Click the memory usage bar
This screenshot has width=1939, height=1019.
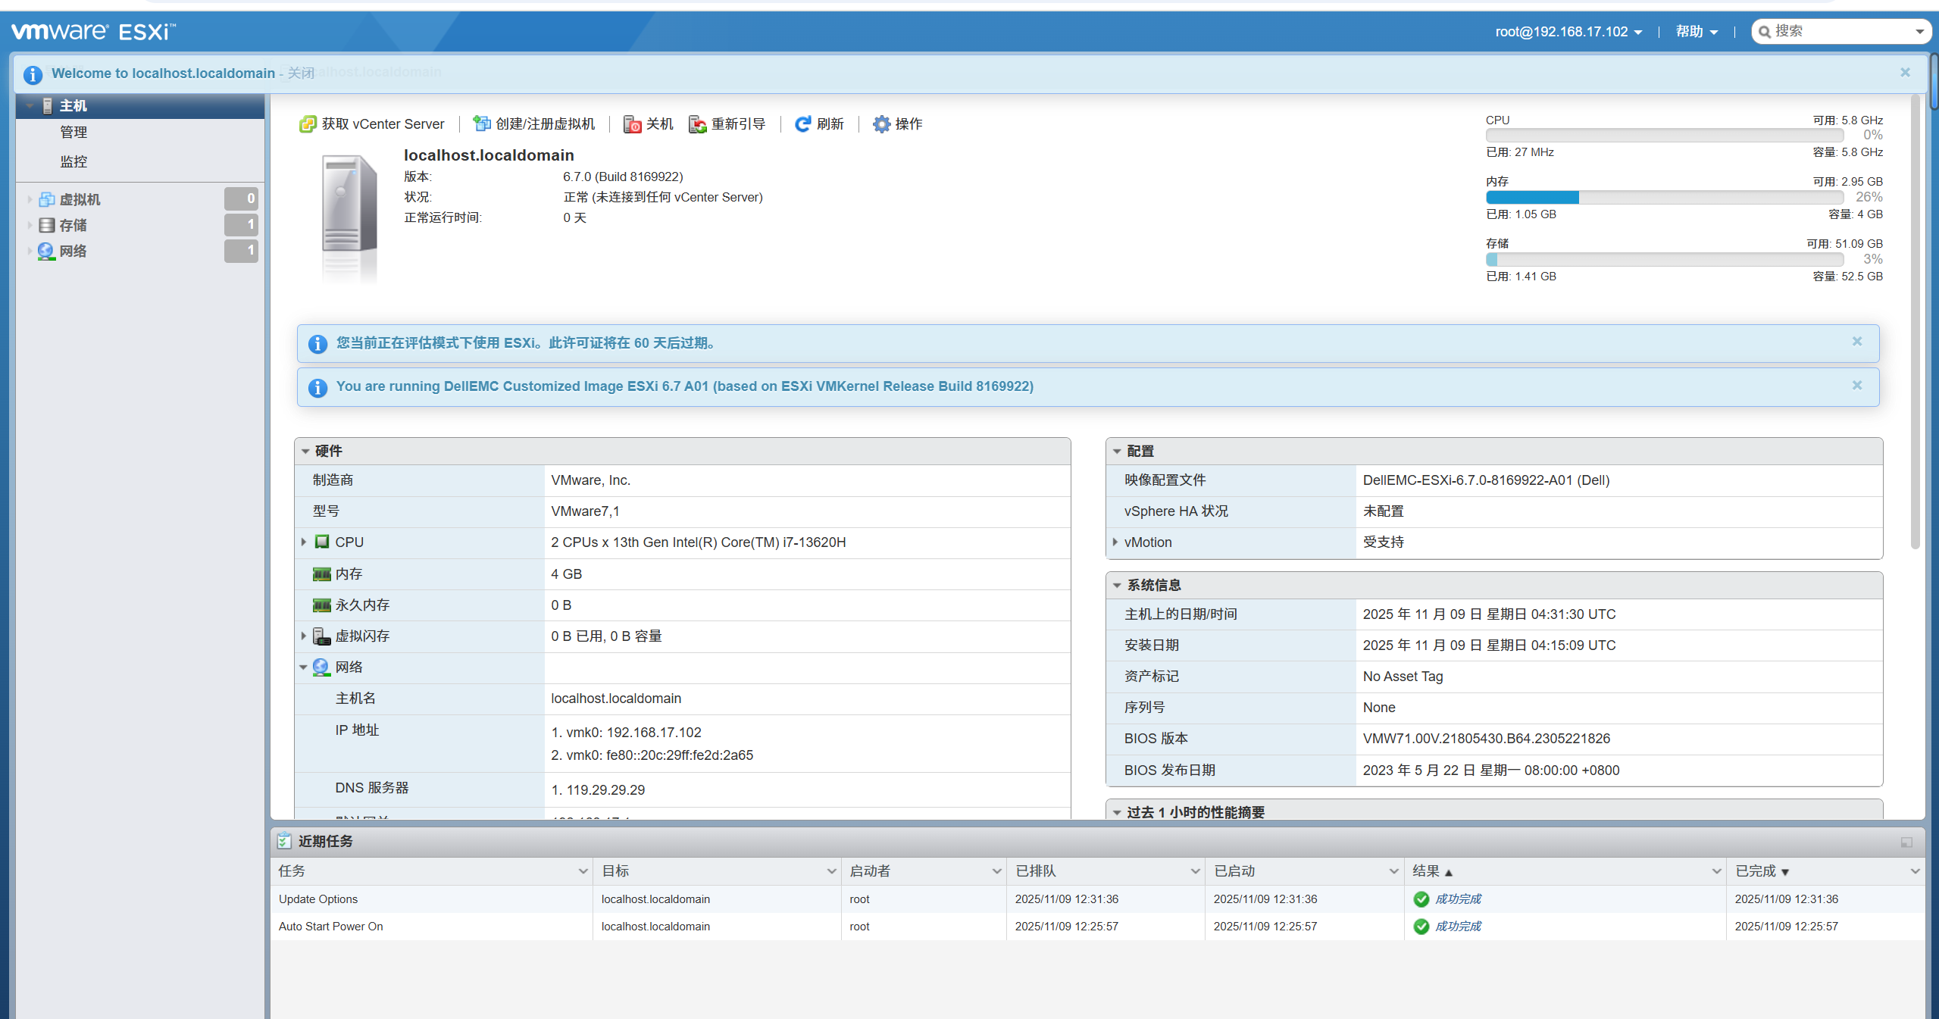click(x=1664, y=198)
